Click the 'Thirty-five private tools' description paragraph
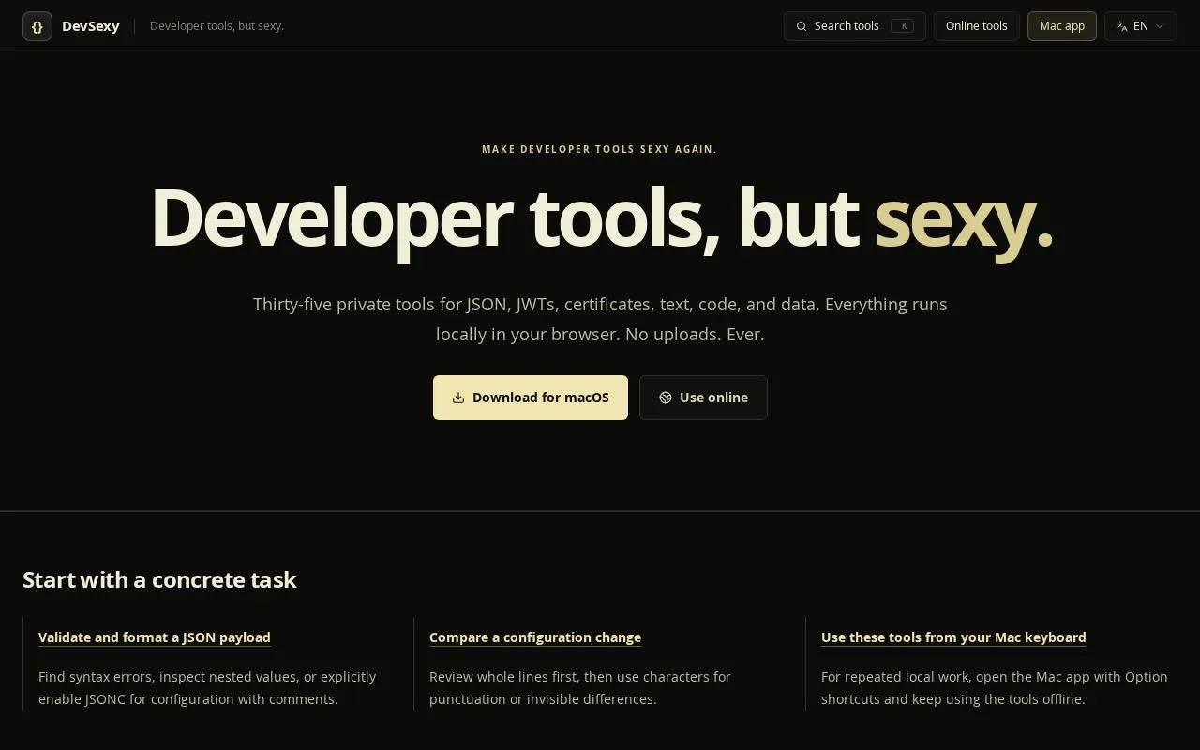 pos(600,319)
